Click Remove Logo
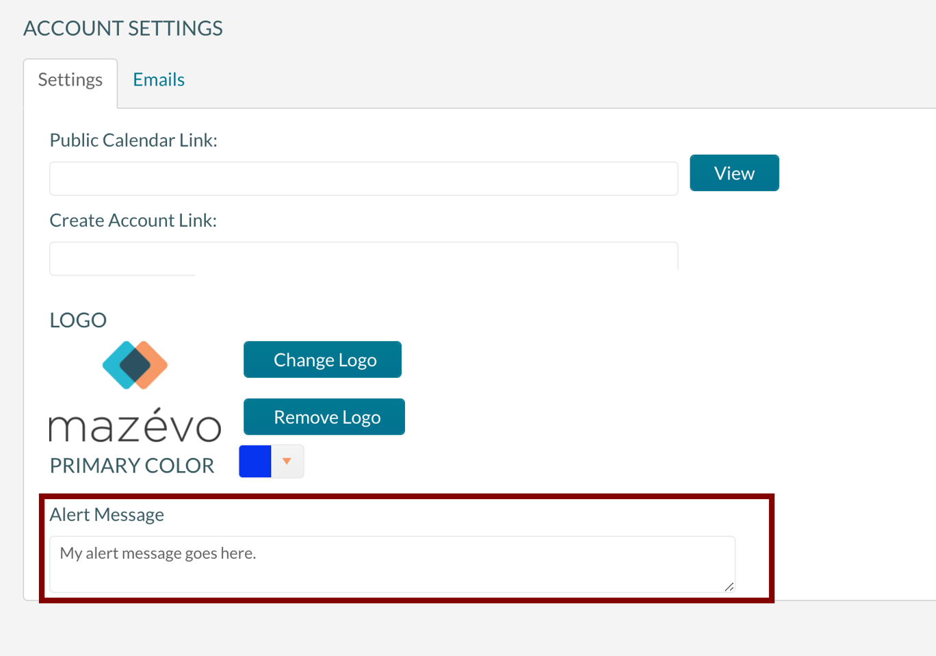Viewport: 936px width, 656px height. (x=324, y=416)
